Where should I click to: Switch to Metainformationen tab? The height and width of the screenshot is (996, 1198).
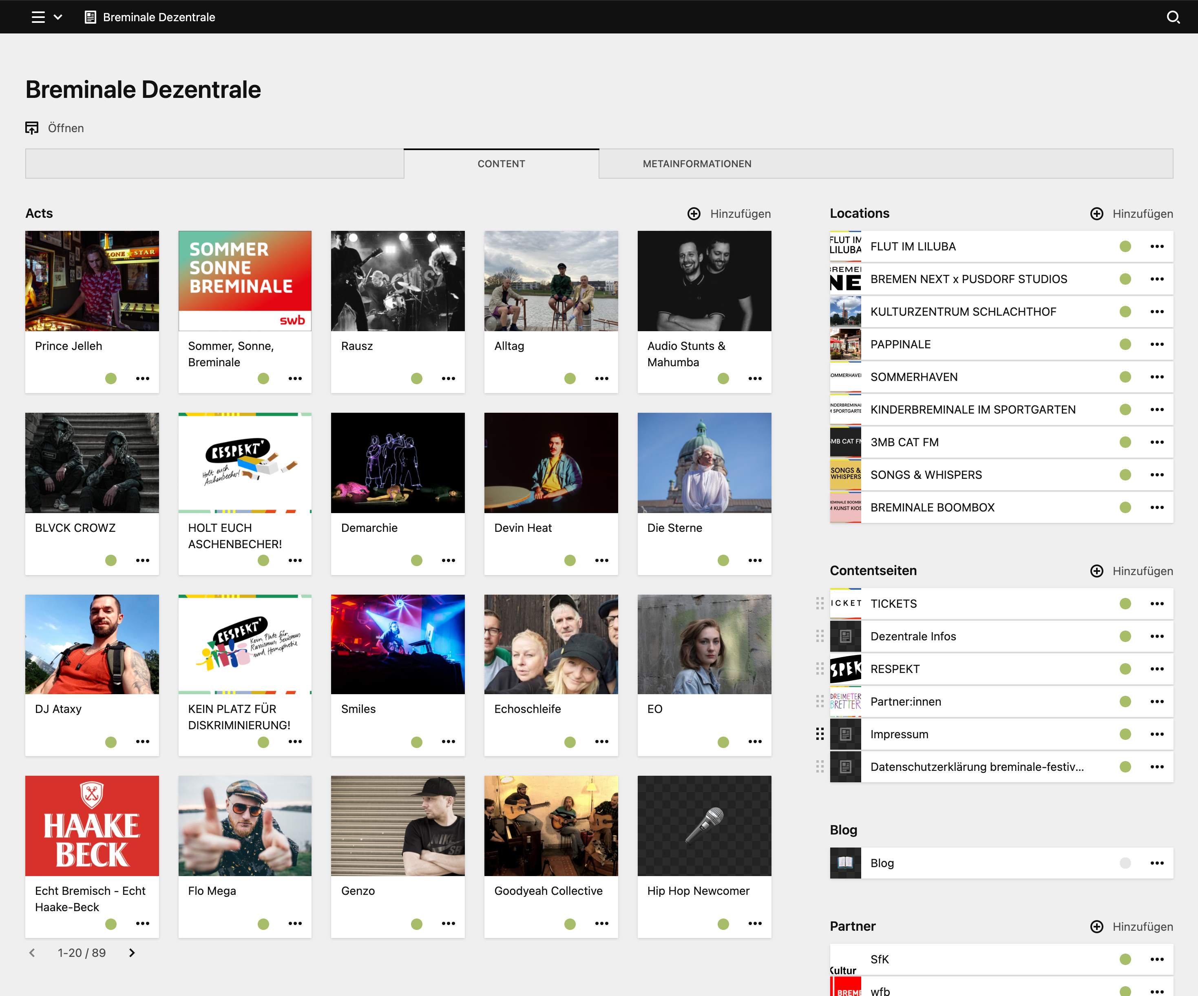696,164
